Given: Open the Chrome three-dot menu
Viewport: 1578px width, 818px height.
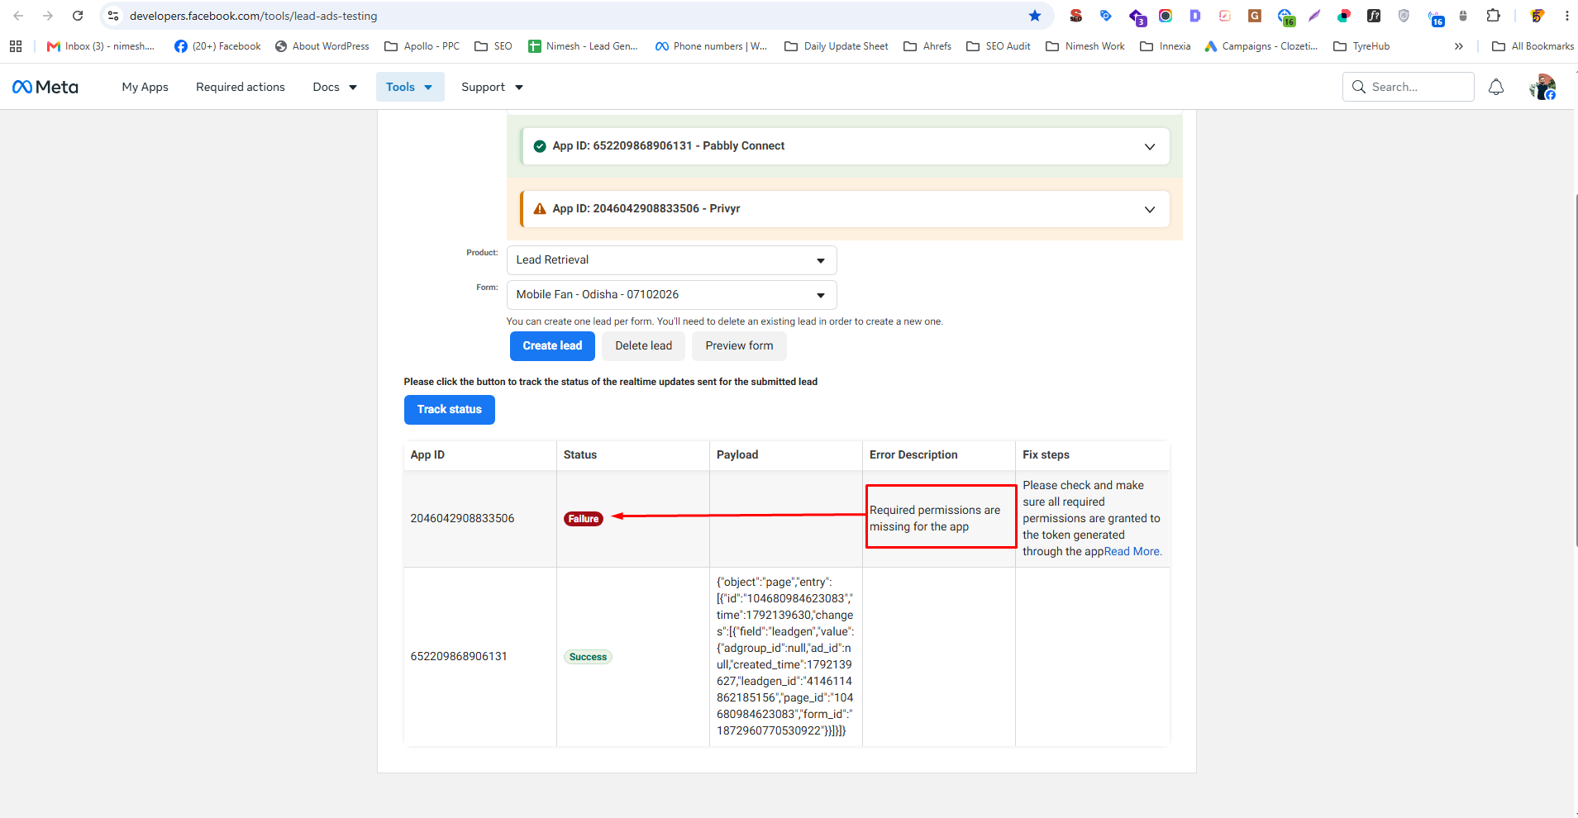Looking at the screenshot, I should point(1566,16).
